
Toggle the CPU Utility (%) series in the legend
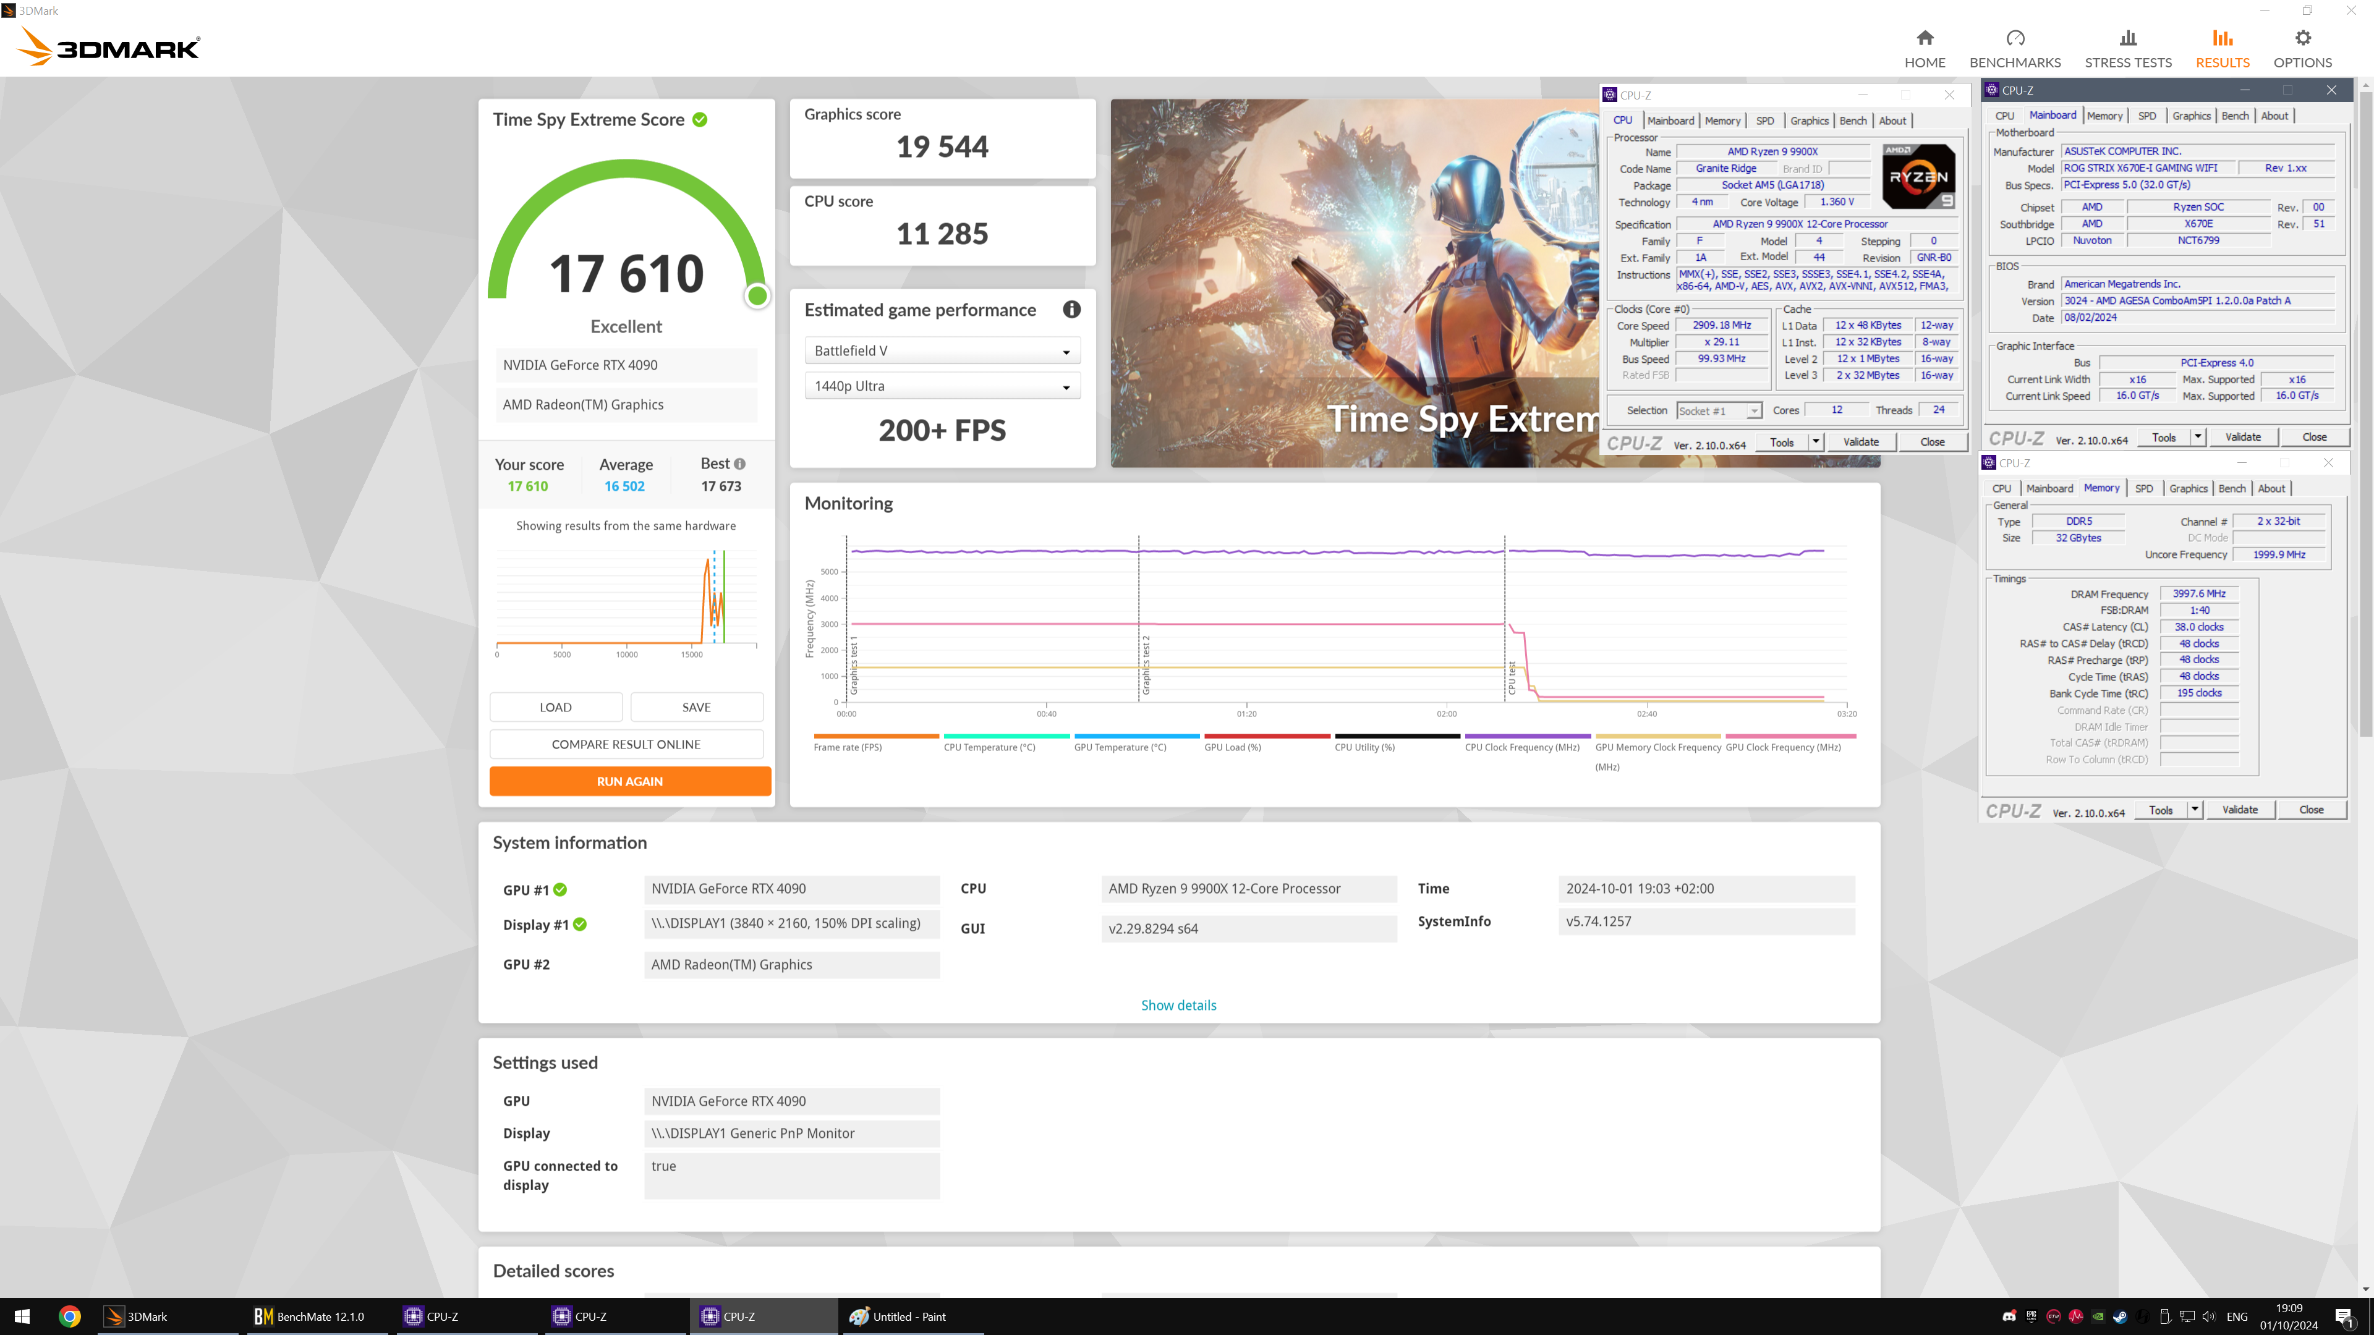click(x=1397, y=742)
